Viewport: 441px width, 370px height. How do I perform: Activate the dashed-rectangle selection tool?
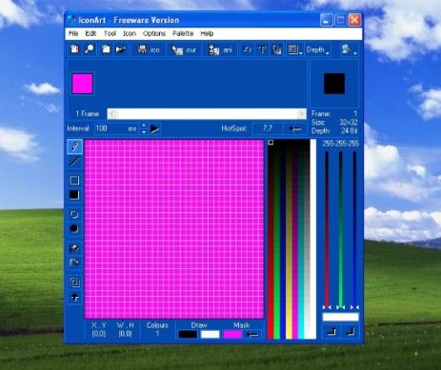74,282
